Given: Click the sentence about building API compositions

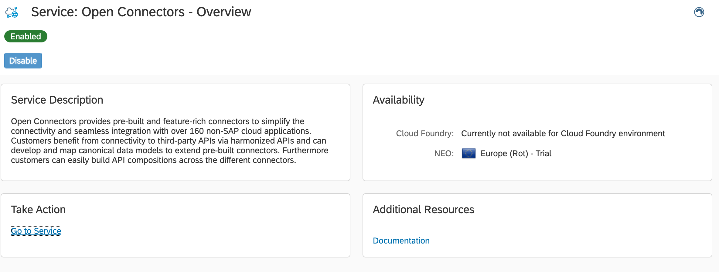Looking at the screenshot, I should (153, 160).
